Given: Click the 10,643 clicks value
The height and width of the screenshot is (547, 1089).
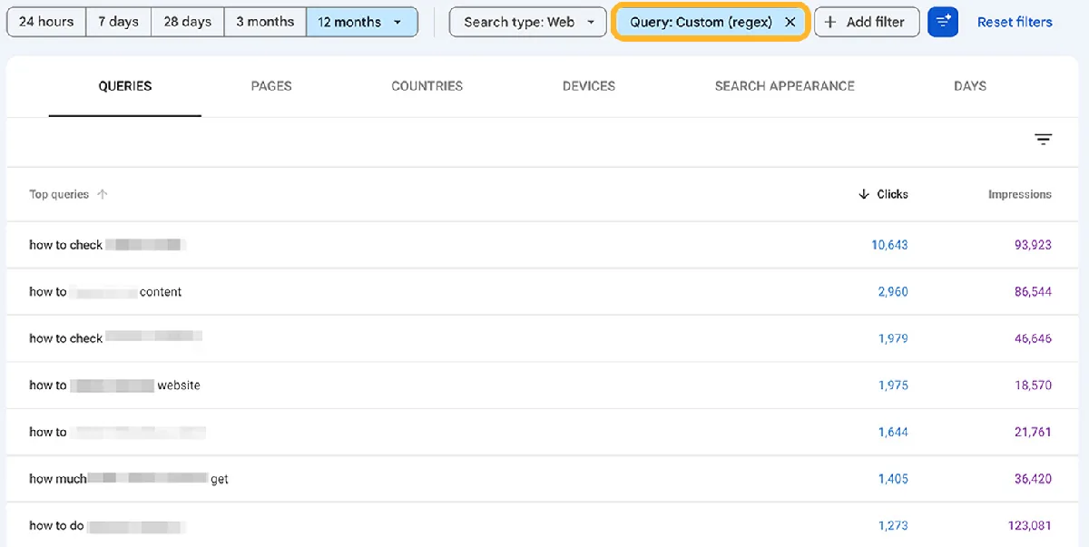Looking at the screenshot, I should (x=889, y=245).
